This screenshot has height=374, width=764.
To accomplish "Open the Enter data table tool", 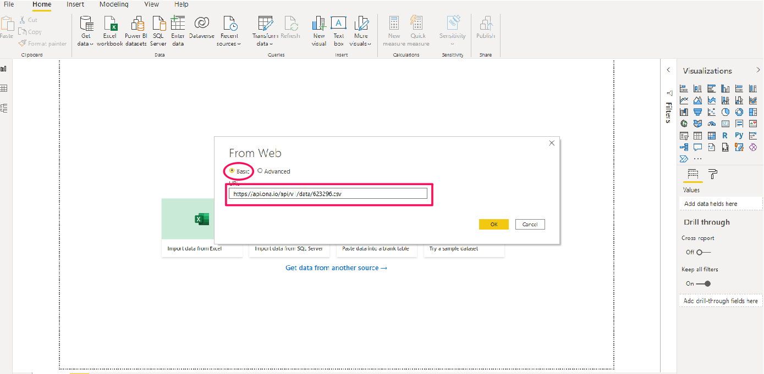I will [x=178, y=31].
